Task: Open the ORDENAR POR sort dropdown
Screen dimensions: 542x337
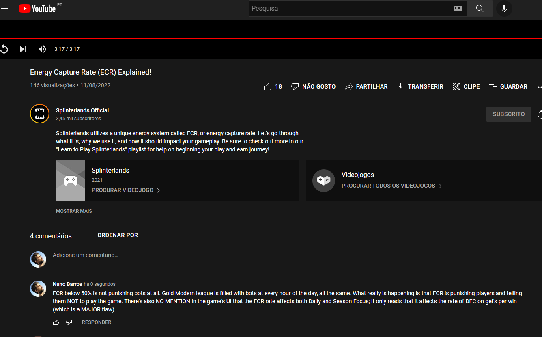Action: (112, 235)
